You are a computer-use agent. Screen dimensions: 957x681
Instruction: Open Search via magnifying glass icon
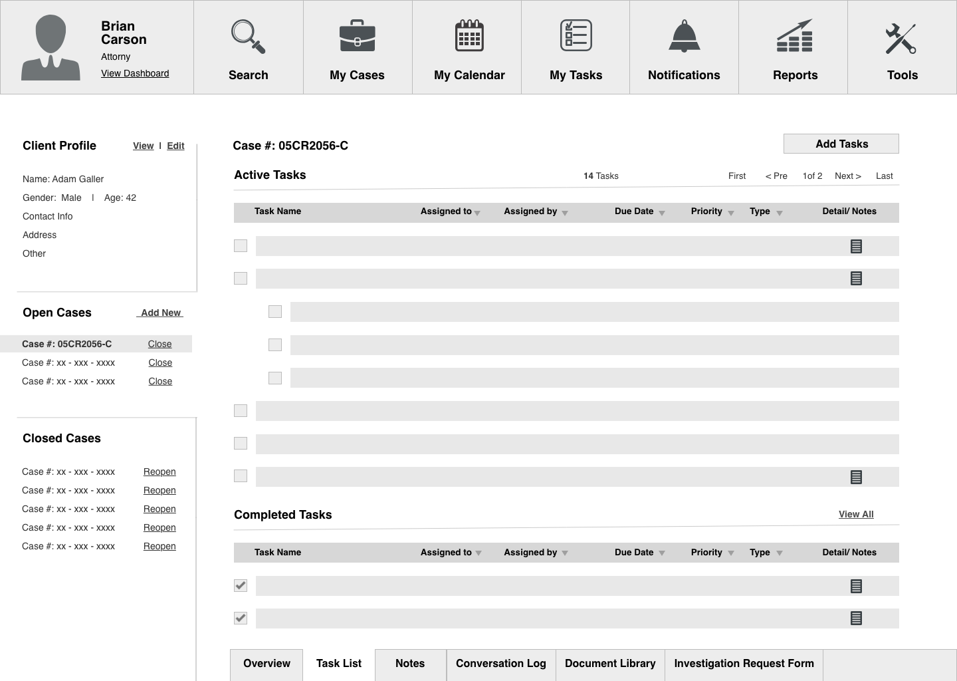coord(248,37)
